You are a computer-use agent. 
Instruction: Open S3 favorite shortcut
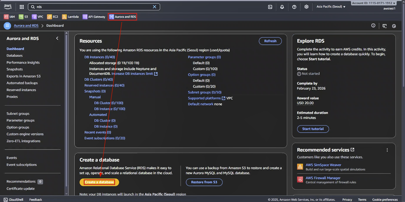(23, 17)
